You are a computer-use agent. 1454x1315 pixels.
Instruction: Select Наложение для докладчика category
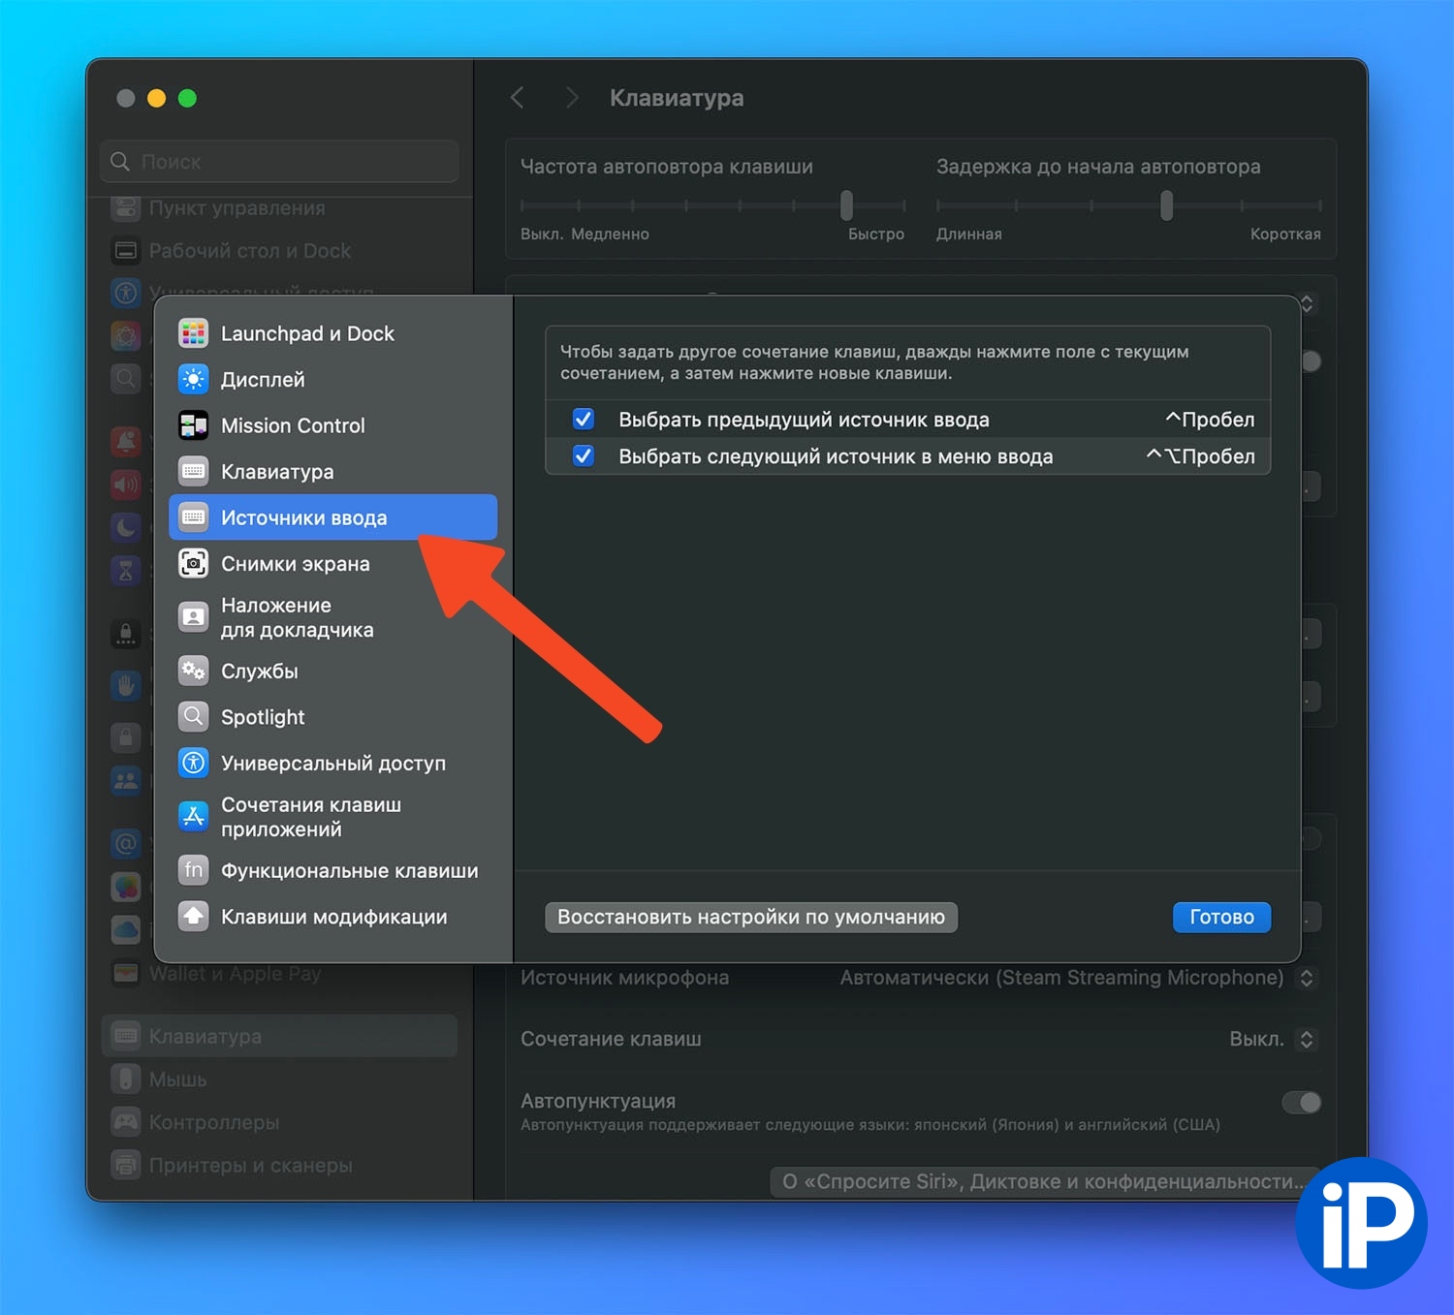coord(332,617)
